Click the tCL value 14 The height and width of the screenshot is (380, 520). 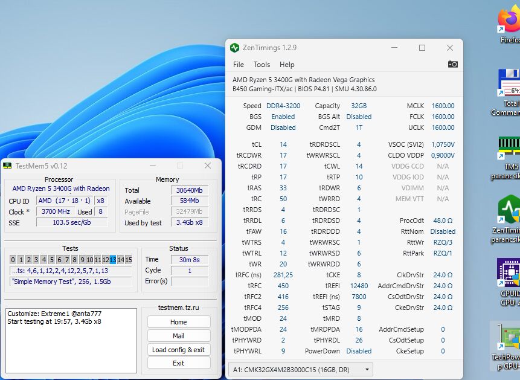(x=283, y=144)
